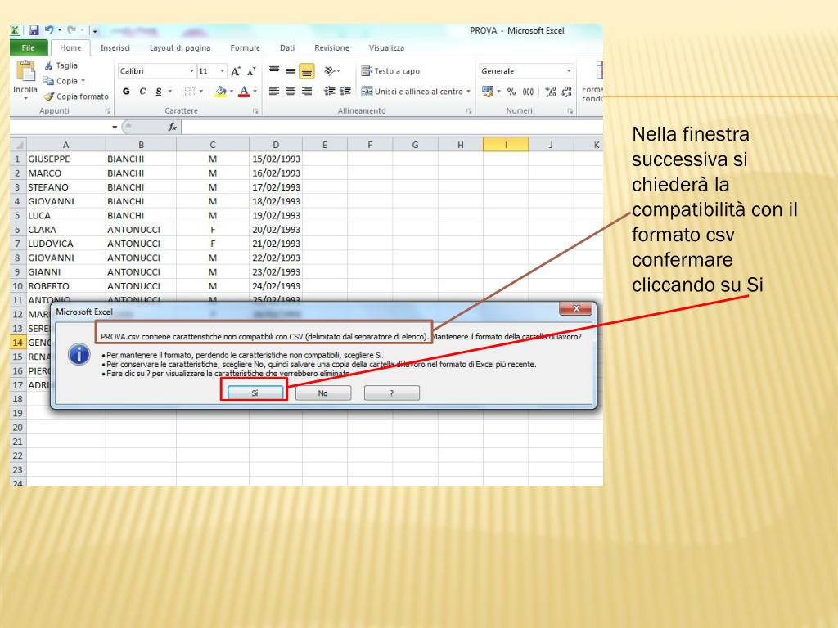Click the percent style icon
Screen dimensions: 838x628
[511, 92]
